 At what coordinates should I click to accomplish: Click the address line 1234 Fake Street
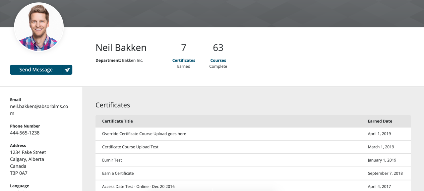(28, 152)
